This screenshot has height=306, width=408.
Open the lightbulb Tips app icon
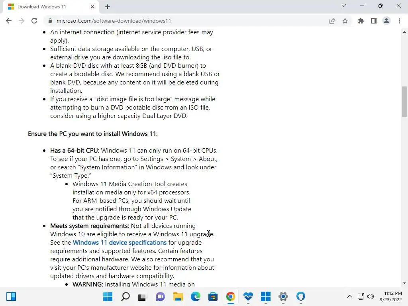click(x=301, y=296)
